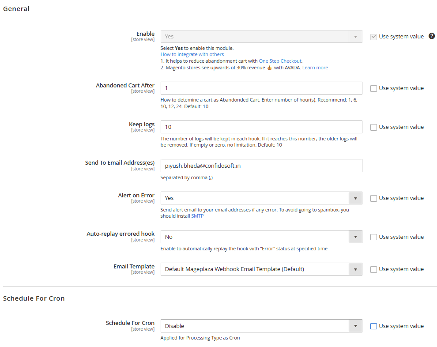Viewport: 437px width, 347px height.
Task: Click the help question mark icon beside Enable
Action: click(x=432, y=36)
